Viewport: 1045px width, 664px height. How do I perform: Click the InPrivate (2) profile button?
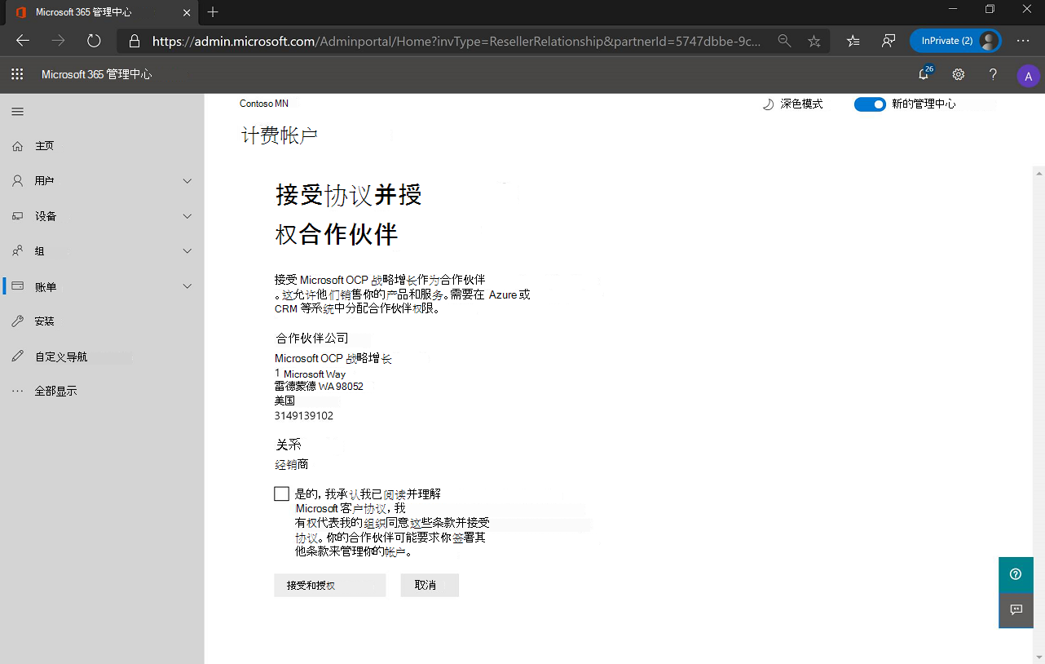click(x=955, y=40)
